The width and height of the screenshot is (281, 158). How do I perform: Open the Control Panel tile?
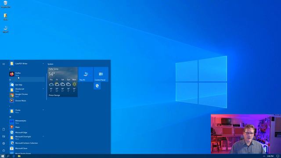101,74
